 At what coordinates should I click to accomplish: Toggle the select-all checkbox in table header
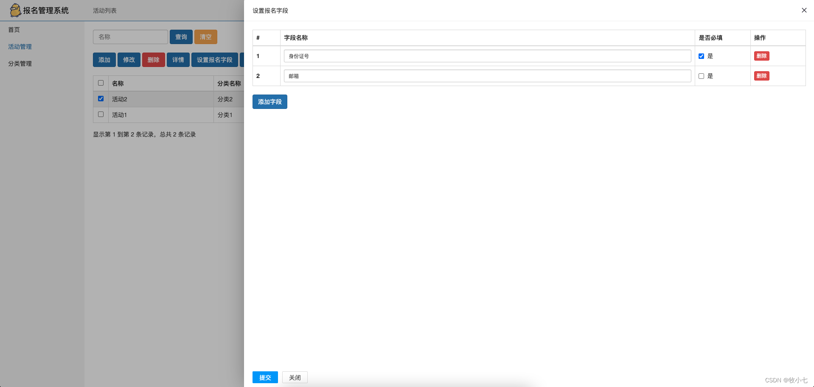(x=101, y=83)
